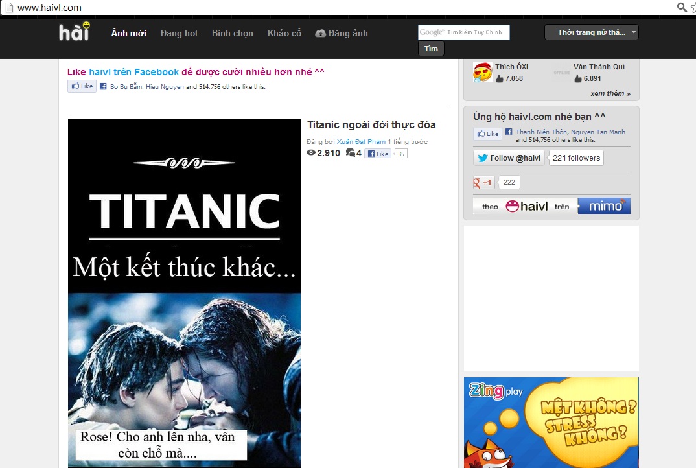This screenshot has height=468, width=696.
Task: Click the Tìm search button
Action: [431, 49]
